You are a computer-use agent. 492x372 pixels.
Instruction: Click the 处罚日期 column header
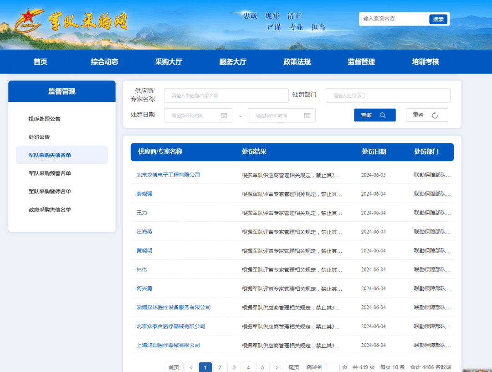point(374,152)
